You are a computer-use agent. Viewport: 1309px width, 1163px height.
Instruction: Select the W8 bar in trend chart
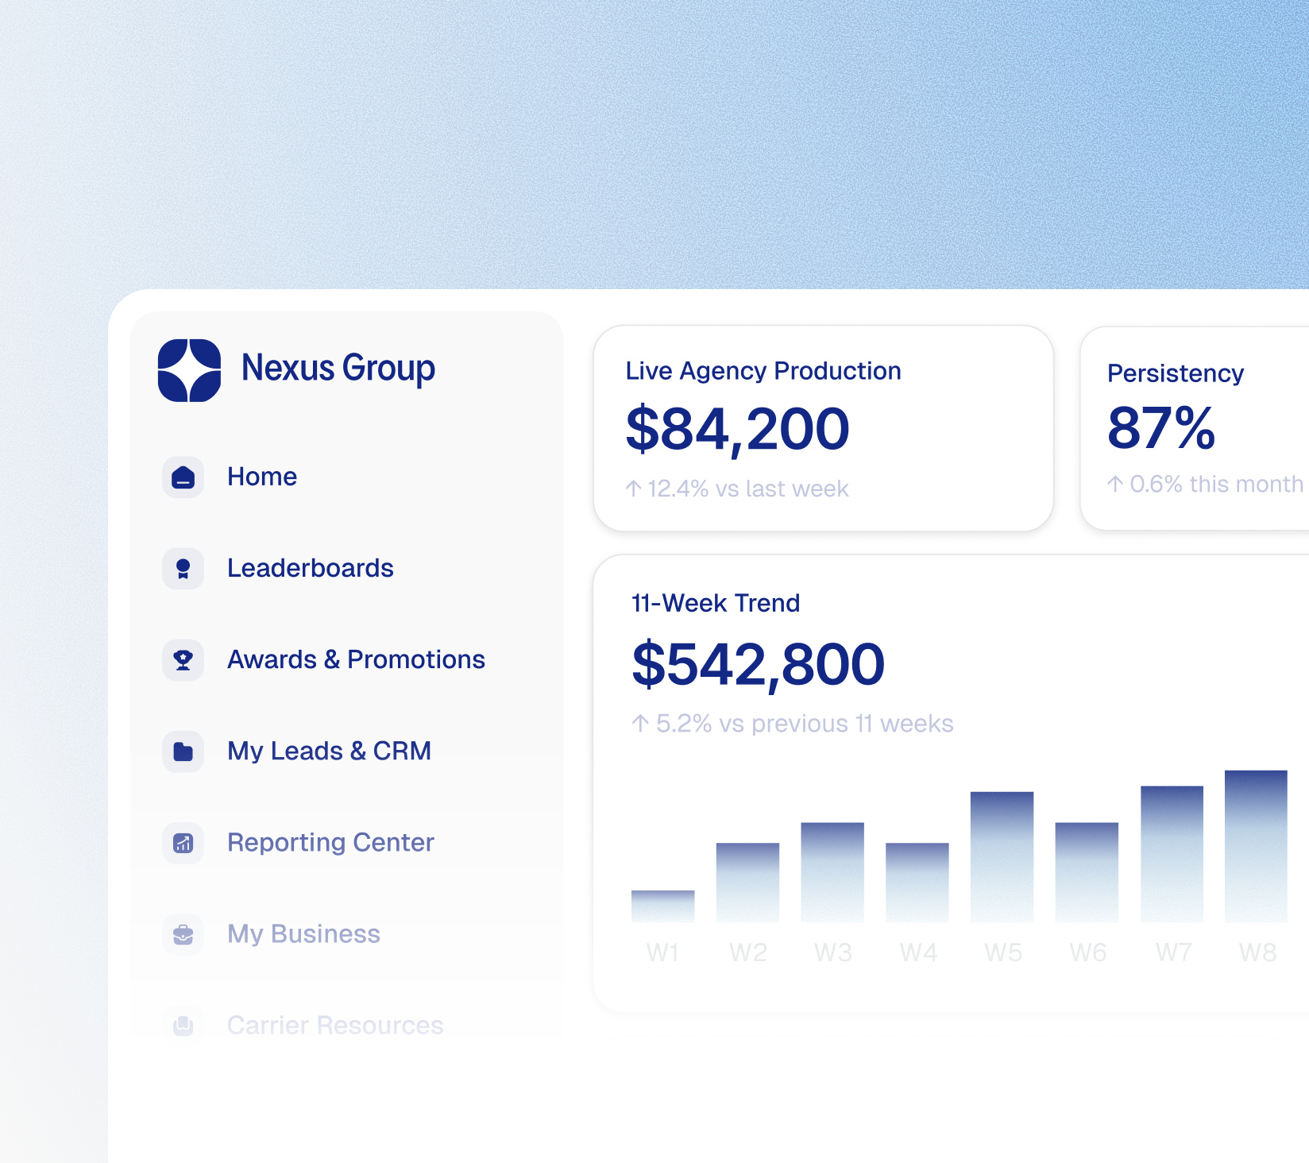pyautogui.click(x=1256, y=846)
